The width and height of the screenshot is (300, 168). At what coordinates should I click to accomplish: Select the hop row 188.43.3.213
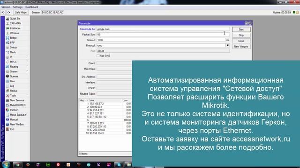(x=105, y=123)
